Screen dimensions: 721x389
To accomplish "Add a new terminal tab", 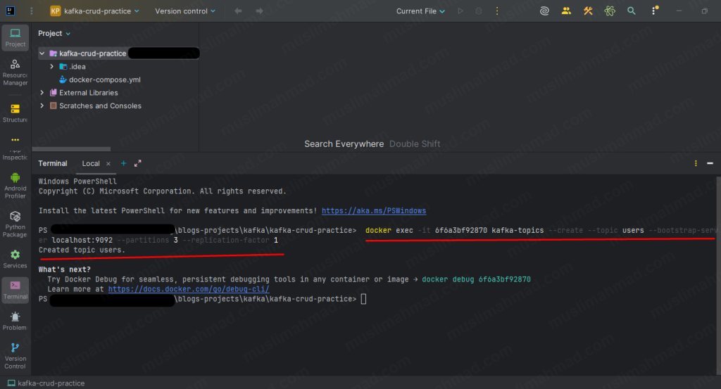I will [123, 163].
